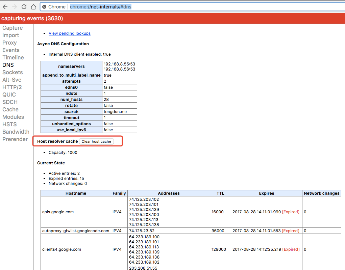Open the Import section in sidebar

click(10, 35)
